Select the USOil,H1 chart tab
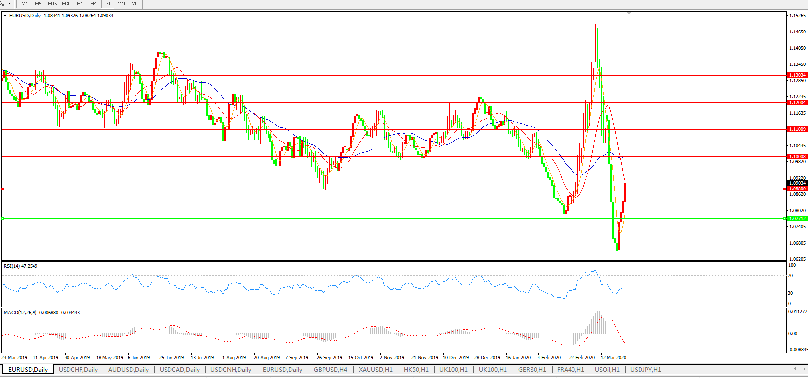 tap(607, 370)
